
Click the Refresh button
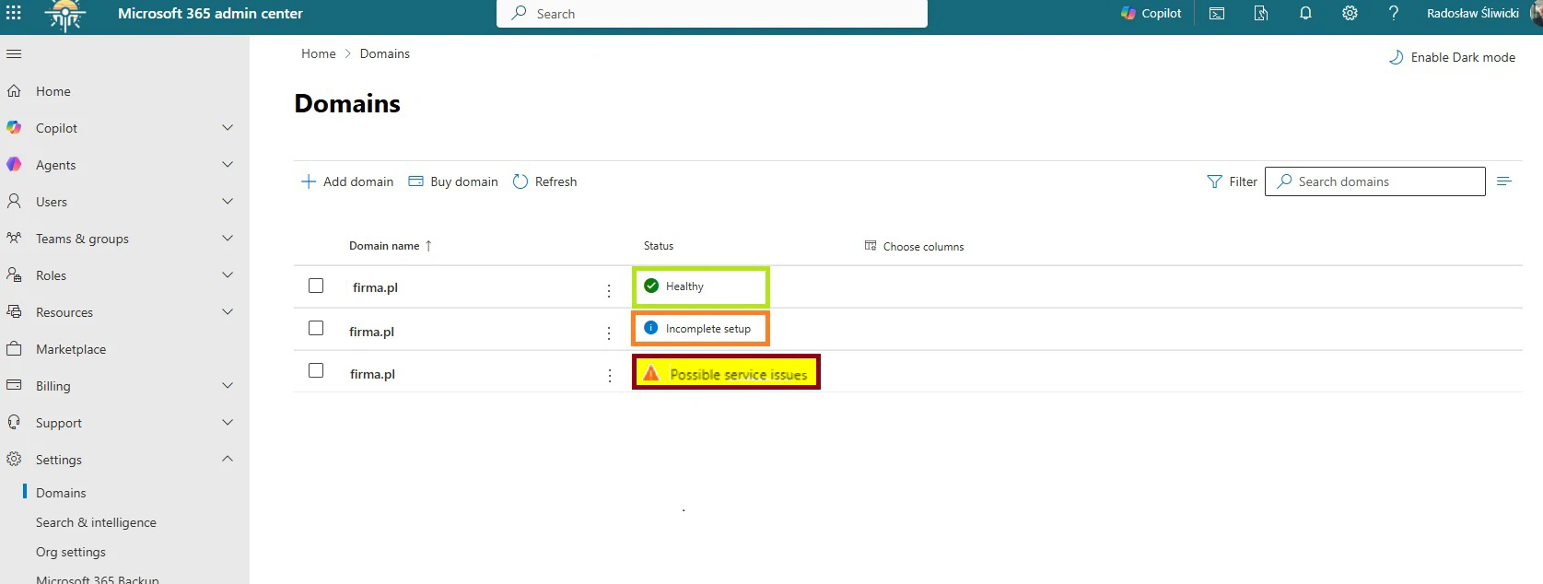pos(544,181)
